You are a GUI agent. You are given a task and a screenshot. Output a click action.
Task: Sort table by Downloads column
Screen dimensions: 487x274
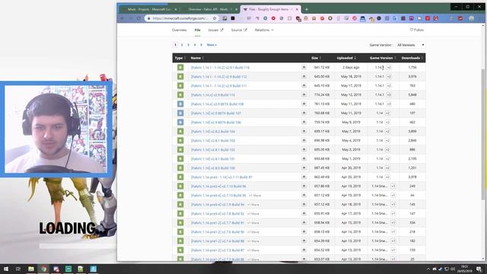tap(412, 58)
